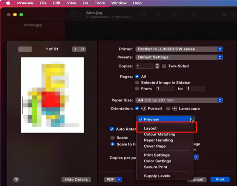Select the Scale to Fit radio button
237x186 pixels.
click(x=112, y=144)
